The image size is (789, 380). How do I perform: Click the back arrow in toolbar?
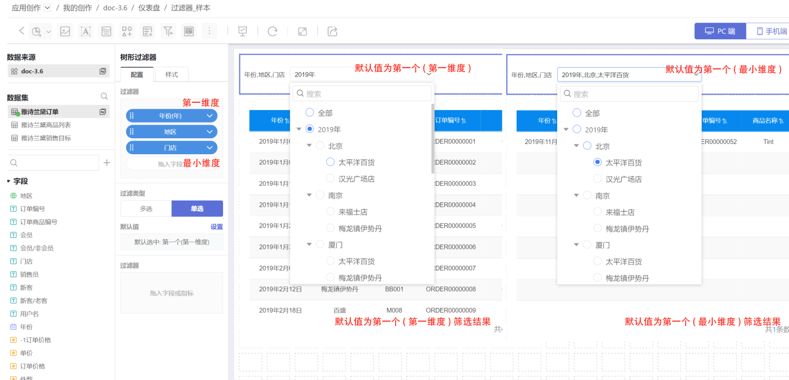21,31
